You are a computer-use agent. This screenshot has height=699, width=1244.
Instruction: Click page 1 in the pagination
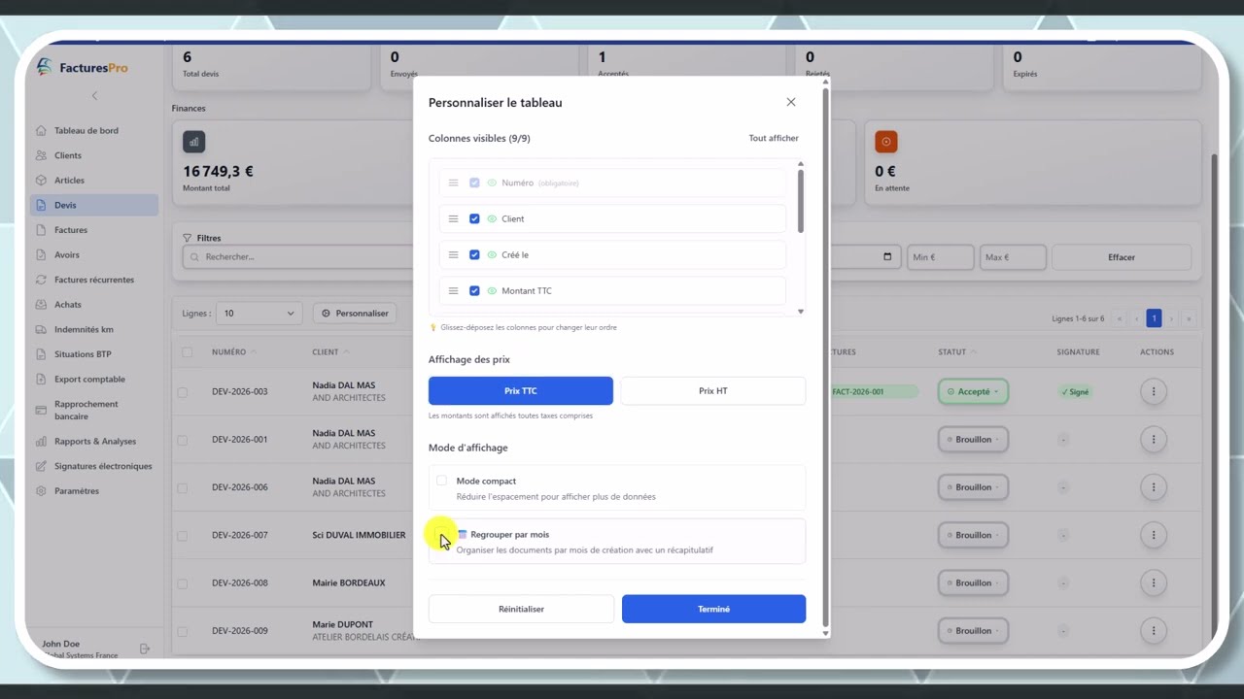1154,318
